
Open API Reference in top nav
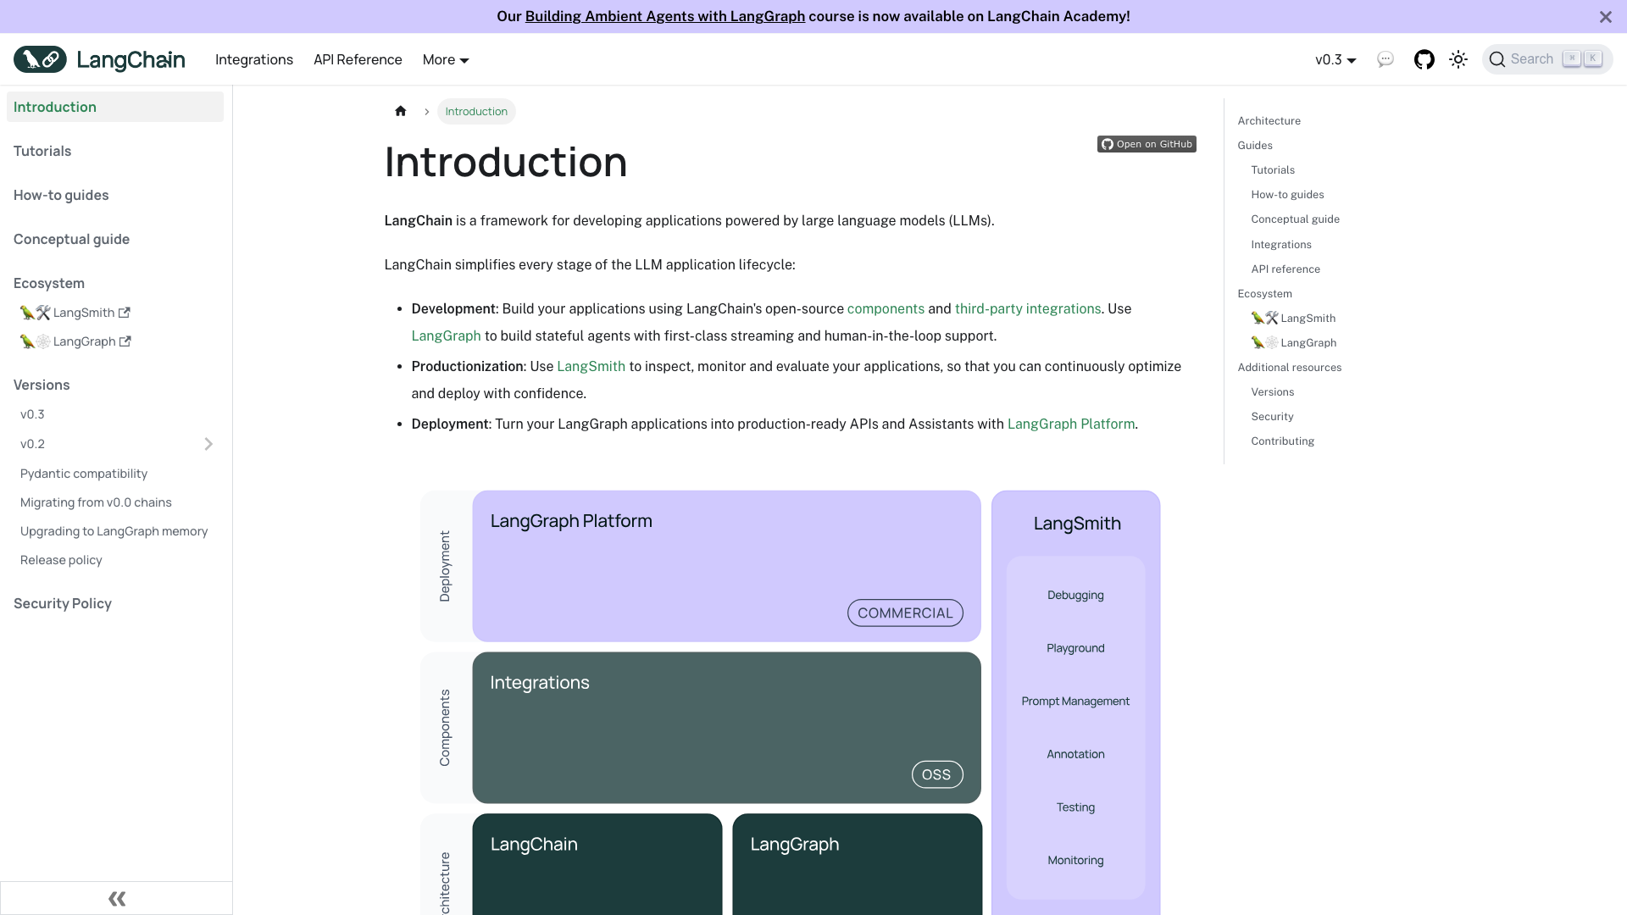click(x=358, y=59)
